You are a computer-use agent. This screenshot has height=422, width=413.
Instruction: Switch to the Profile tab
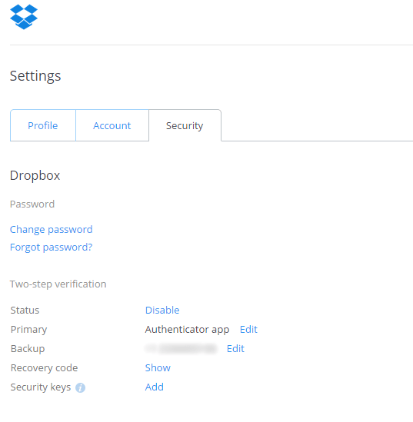click(43, 125)
